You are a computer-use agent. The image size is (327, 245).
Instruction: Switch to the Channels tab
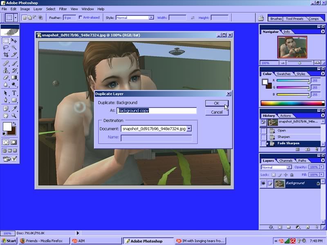pyautogui.click(x=285, y=160)
